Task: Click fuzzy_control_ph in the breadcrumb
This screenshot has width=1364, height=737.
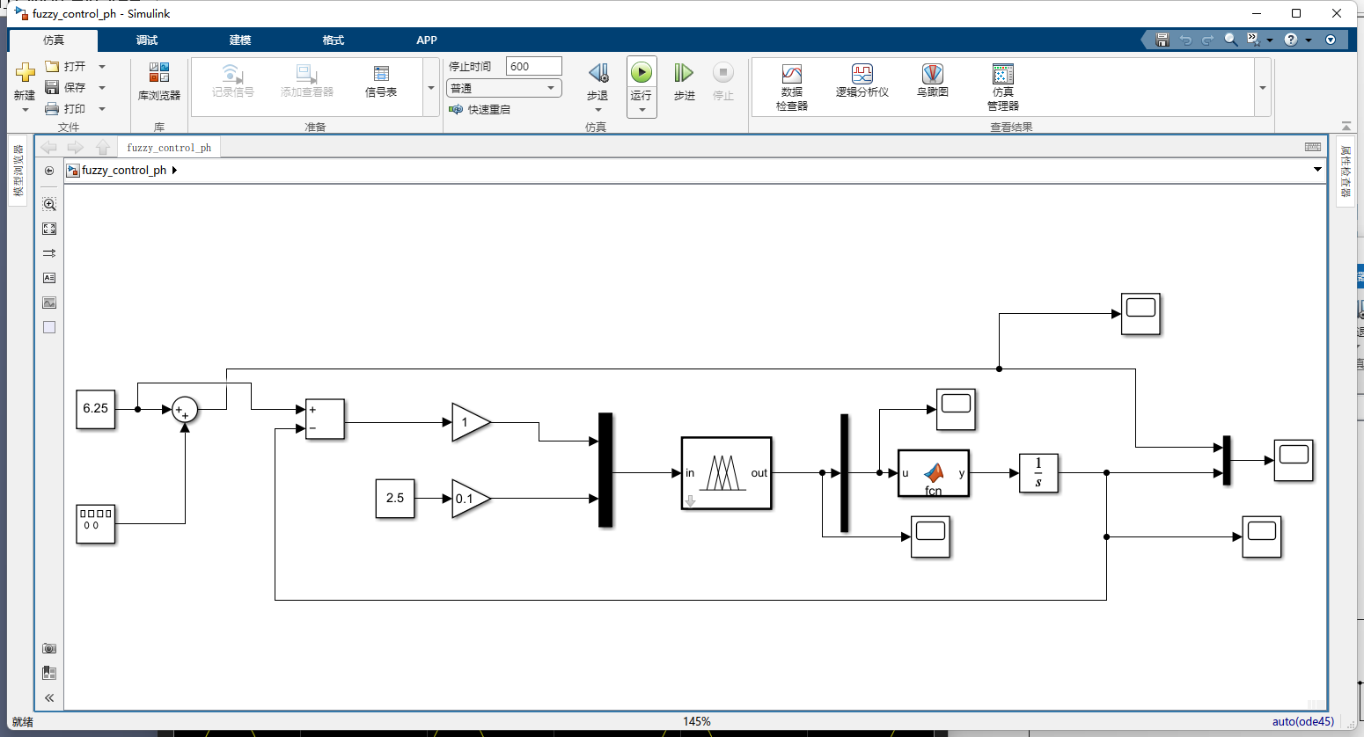Action: 124,170
